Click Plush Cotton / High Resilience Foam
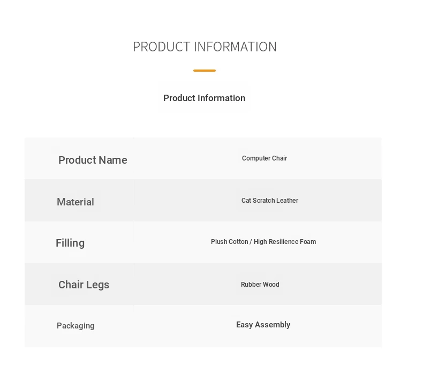The image size is (423, 375). tap(263, 242)
